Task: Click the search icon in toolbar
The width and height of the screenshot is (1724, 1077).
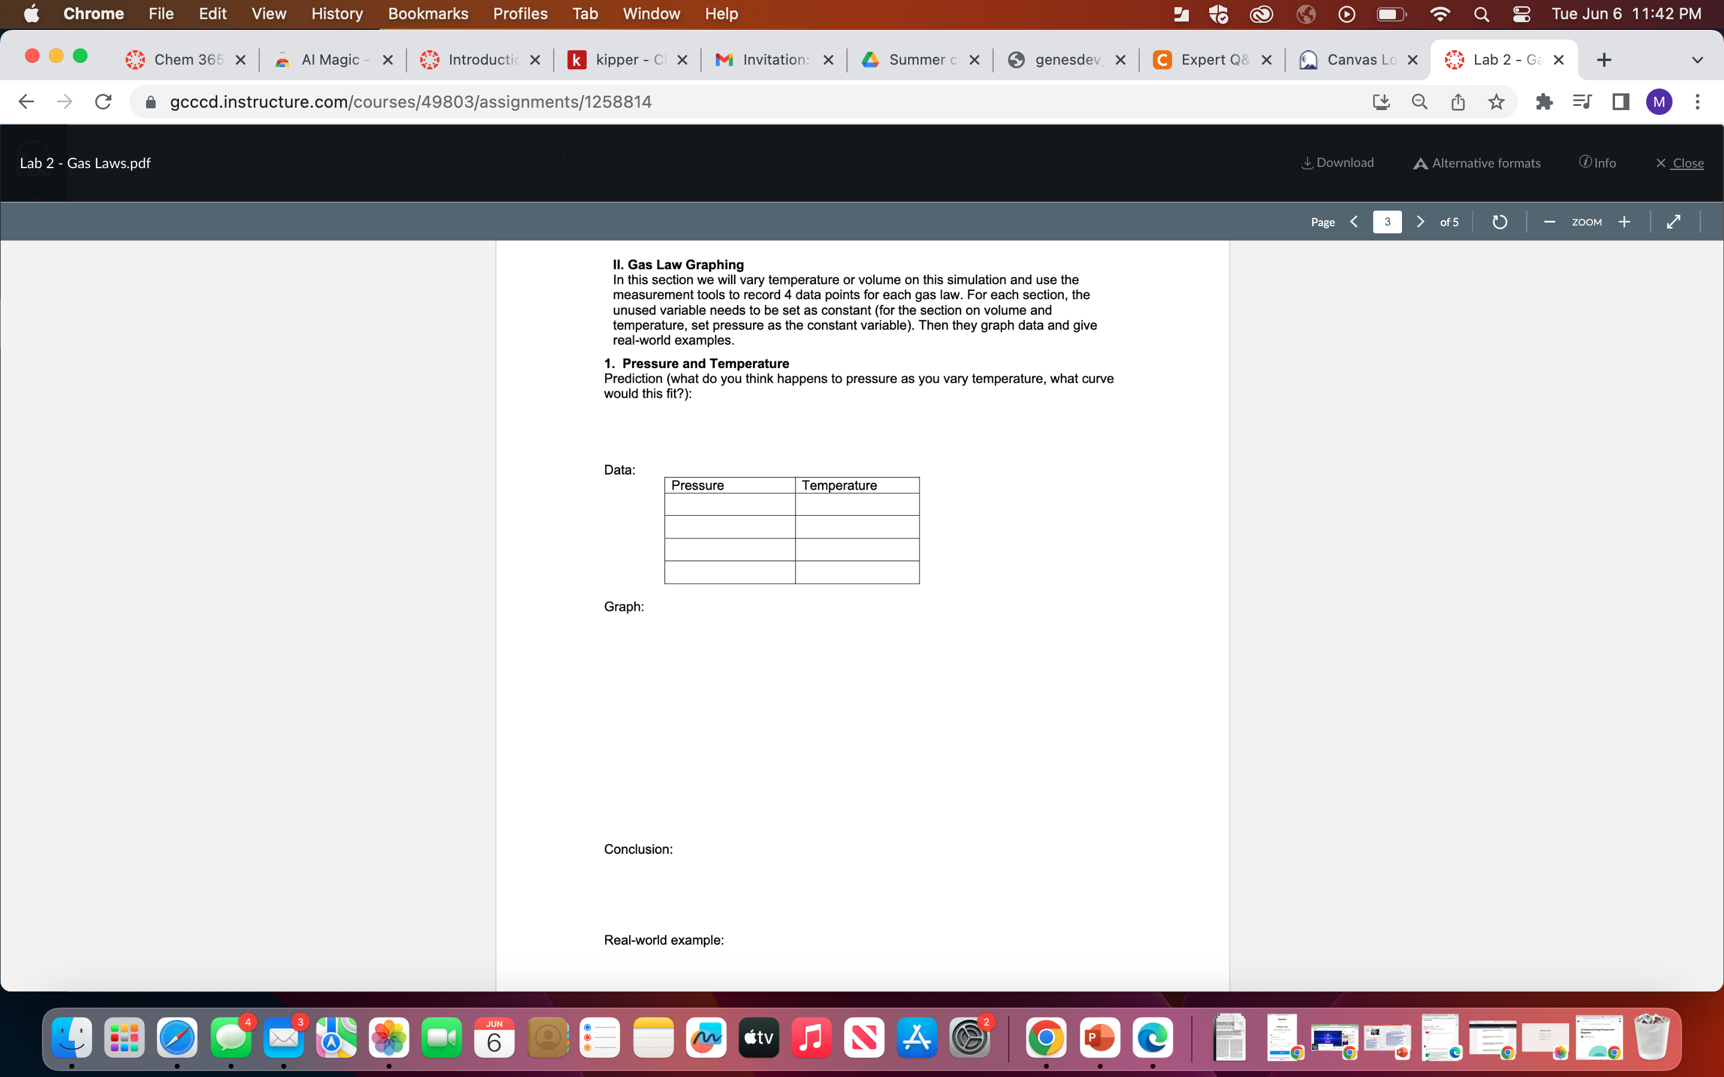Action: [1421, 103]
